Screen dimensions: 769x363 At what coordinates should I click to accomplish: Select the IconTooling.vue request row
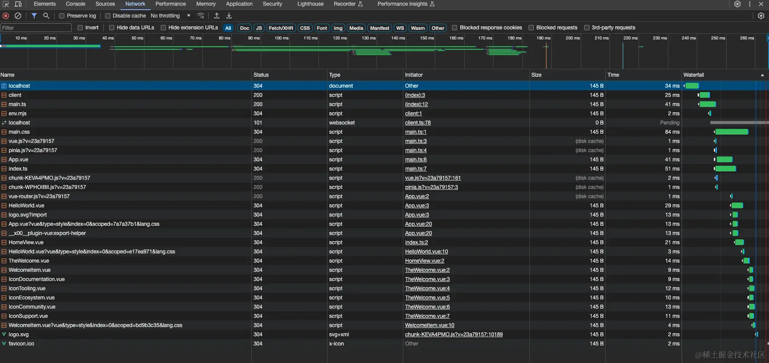pyautogui.click(x=384, y=288)
